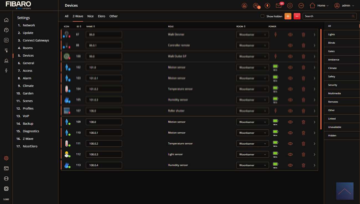Open room dropdown for device 108.0.1
360x204 pixels.
pyautogui.click(x=252, y=133)
